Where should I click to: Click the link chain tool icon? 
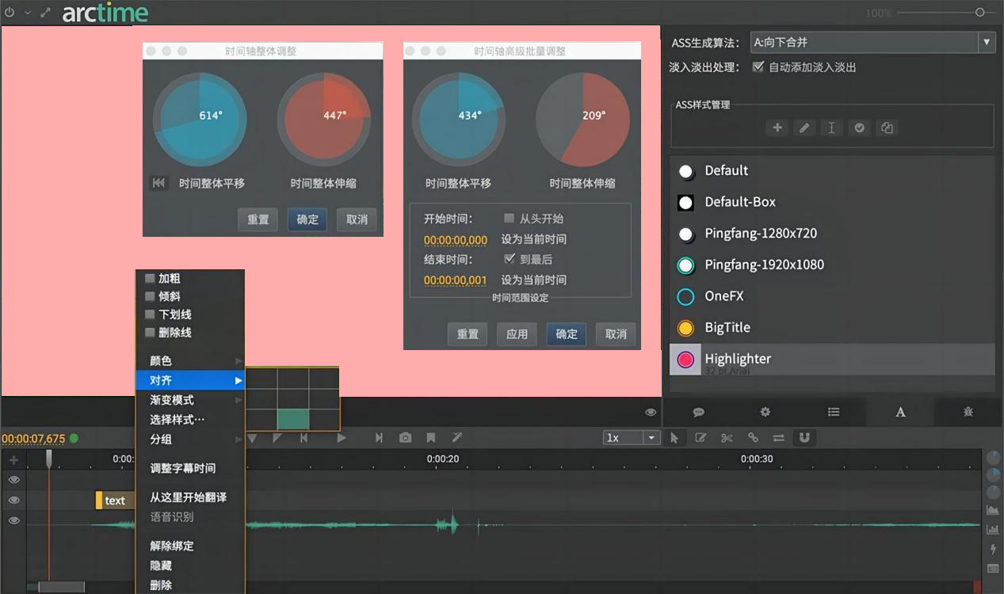pyautogui.click(x=753, y=437)
